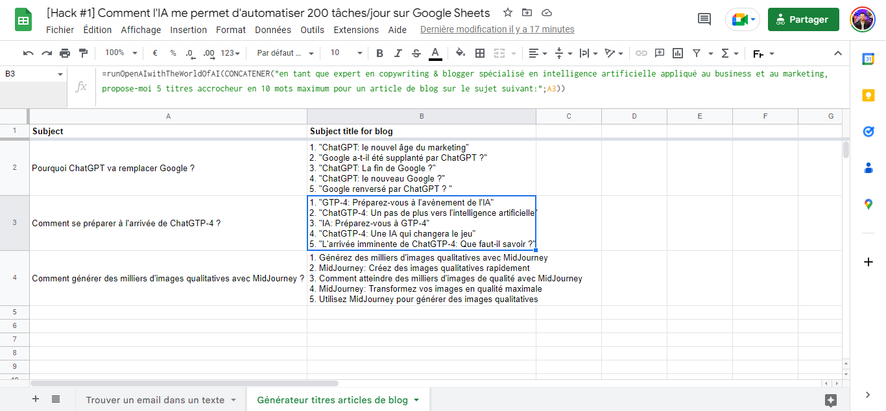
Task: Open the Functions sigma menu
Action: coord(729,53)
